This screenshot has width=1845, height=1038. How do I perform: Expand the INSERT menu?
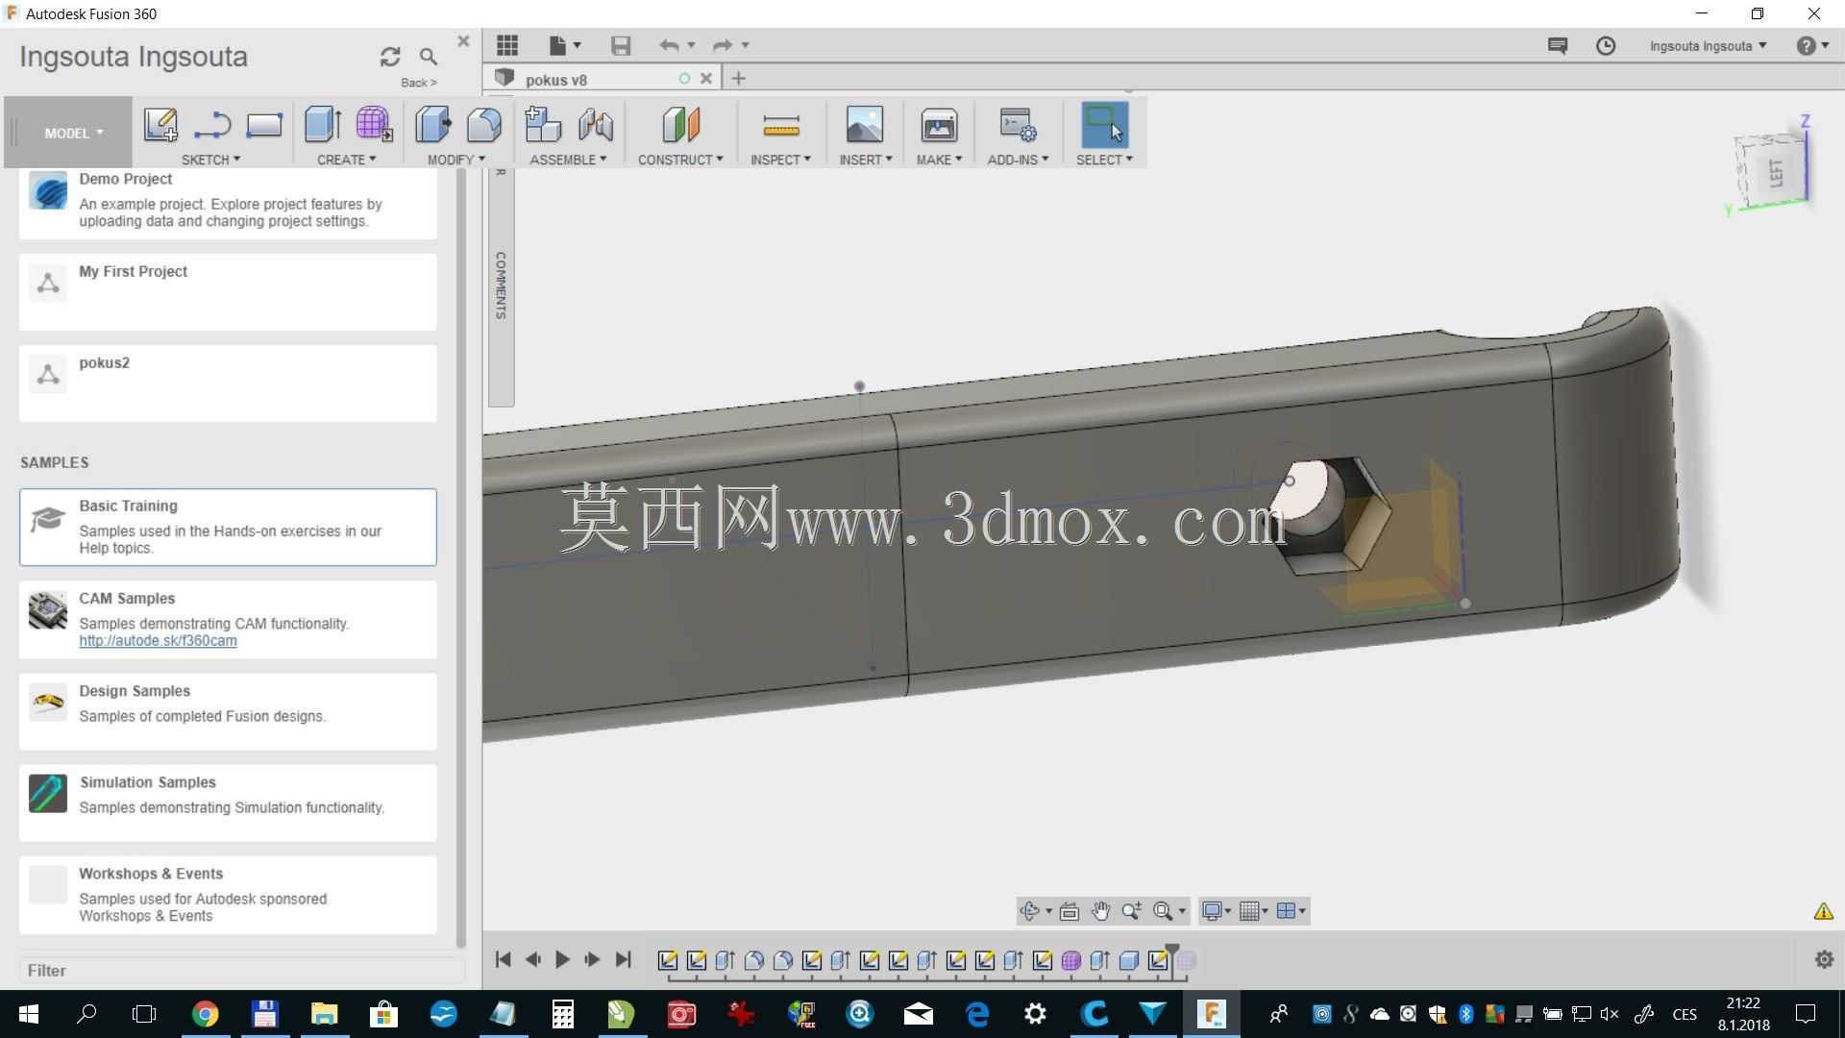point(865,160)
